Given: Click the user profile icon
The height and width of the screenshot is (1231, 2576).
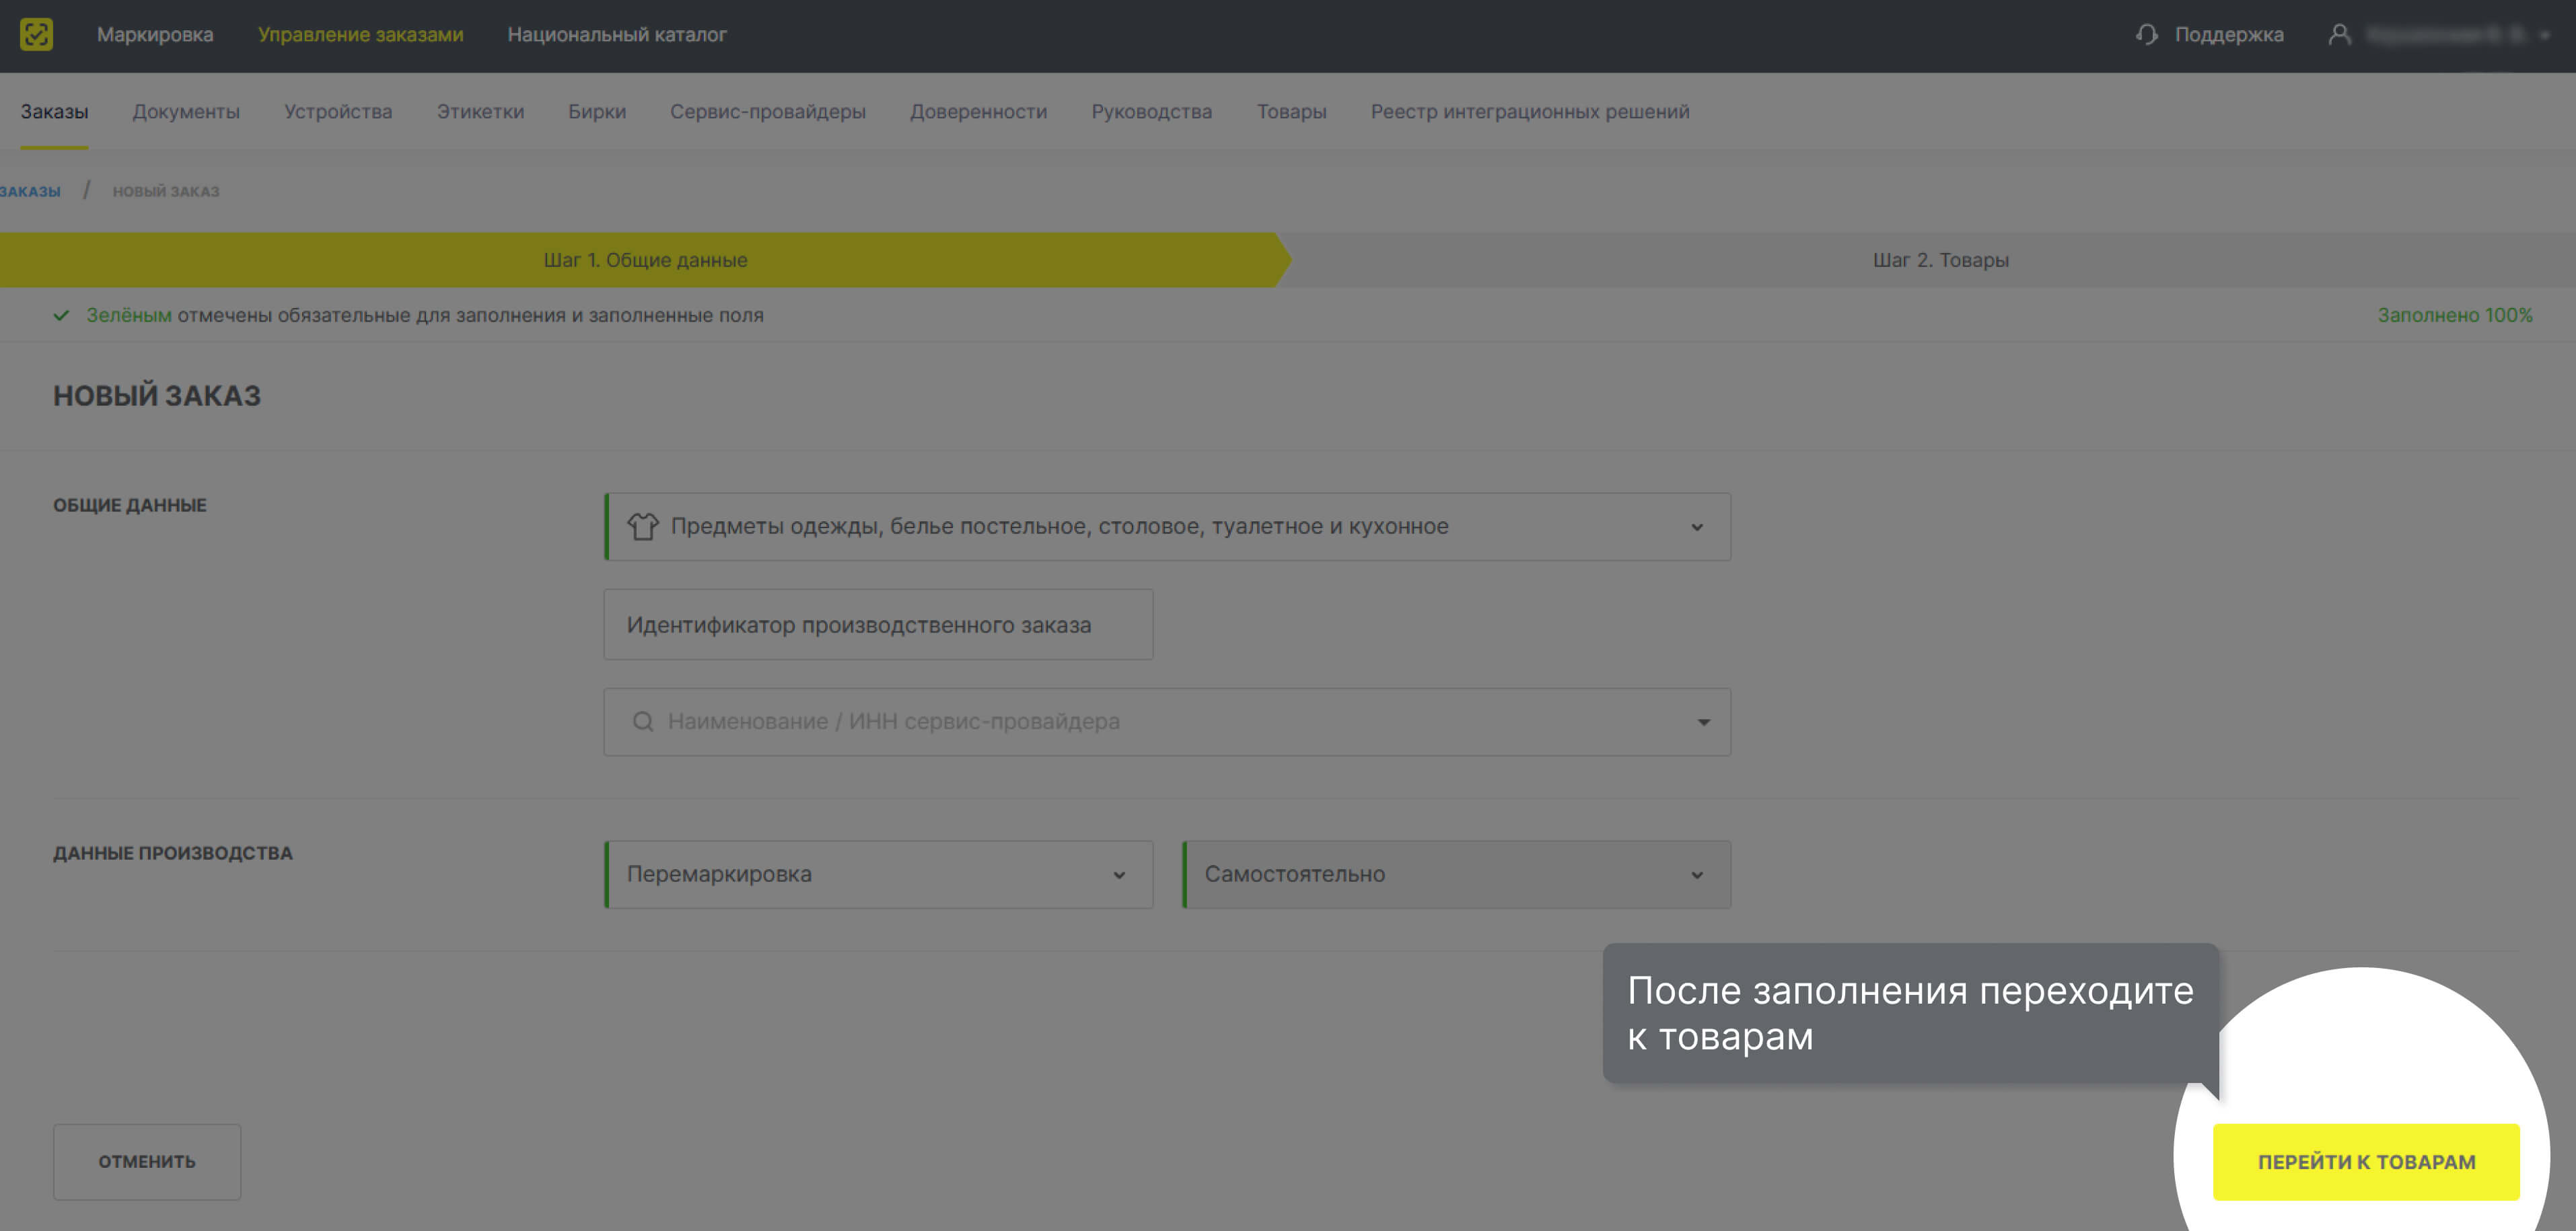Looking at the screenshot, I should pos(2339,34).
